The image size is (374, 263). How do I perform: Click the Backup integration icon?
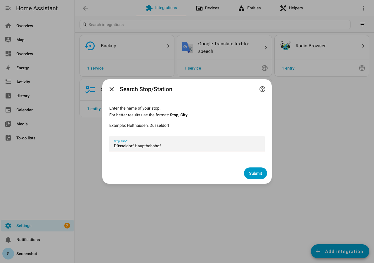pyautogui.click(x=90, y=46)
